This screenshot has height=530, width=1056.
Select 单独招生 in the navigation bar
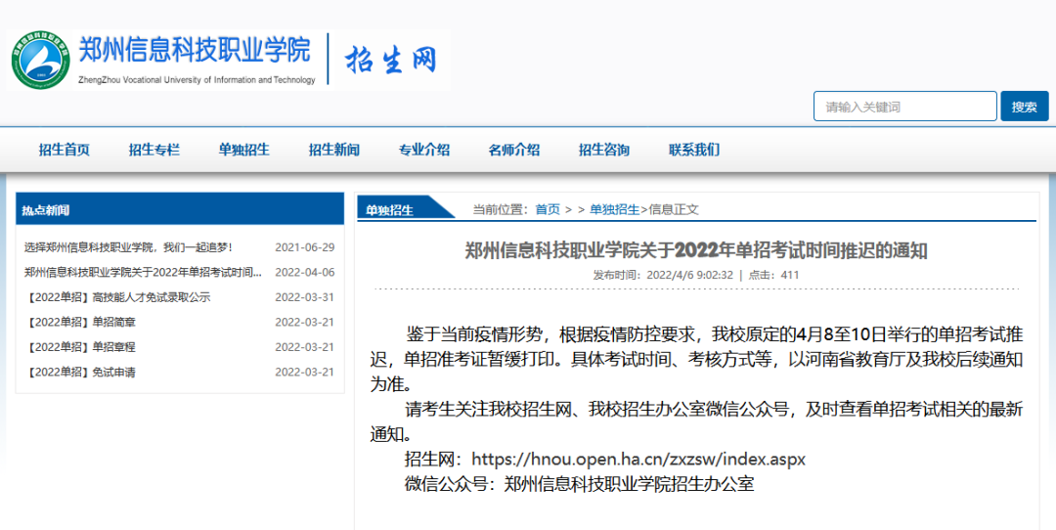(x=244, y=150)
